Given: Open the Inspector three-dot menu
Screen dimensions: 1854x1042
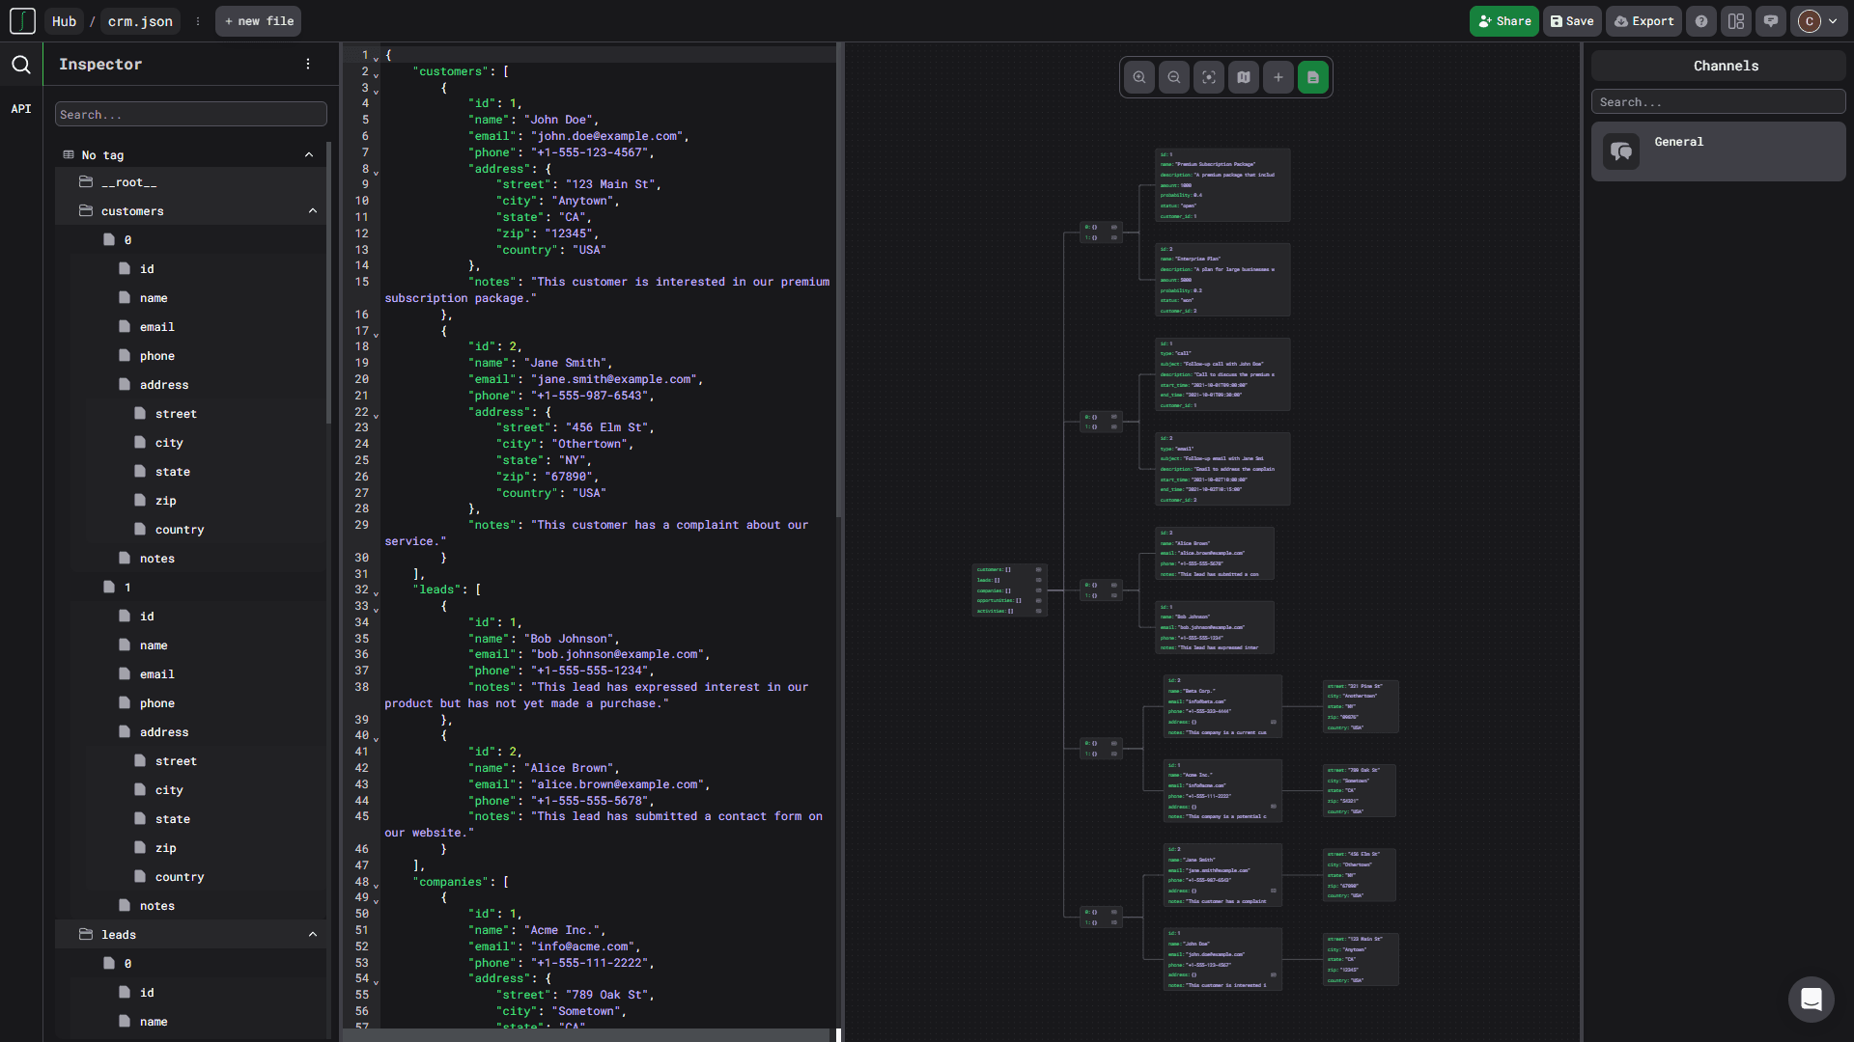Looking at the screenshot, I should pos(308,64).
